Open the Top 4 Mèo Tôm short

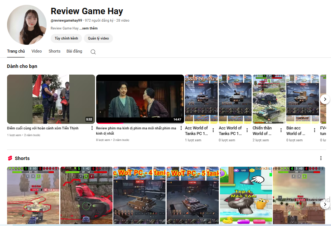click(x=245, y=195)
